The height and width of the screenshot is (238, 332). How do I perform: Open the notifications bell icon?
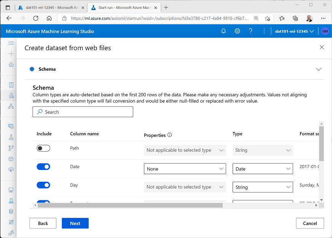point(223,31)
